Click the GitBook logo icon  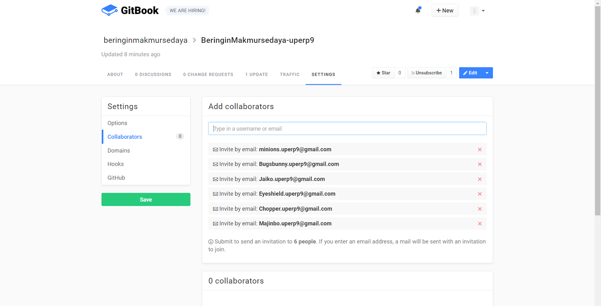(109, 10)
